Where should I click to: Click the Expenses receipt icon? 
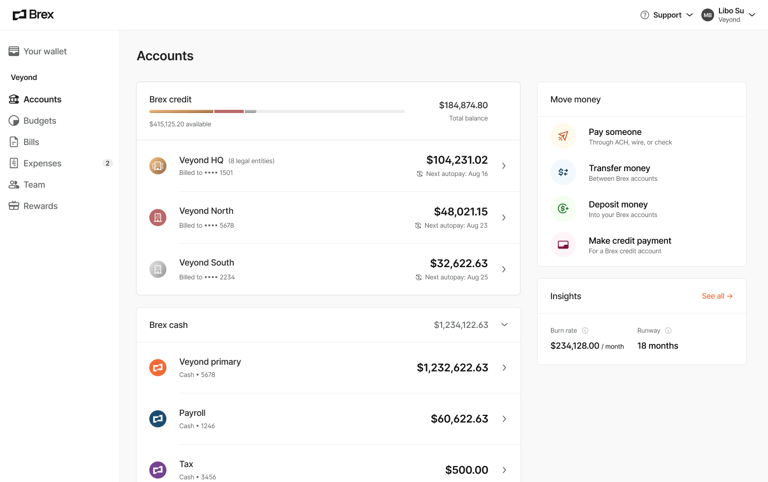point(14,163)
